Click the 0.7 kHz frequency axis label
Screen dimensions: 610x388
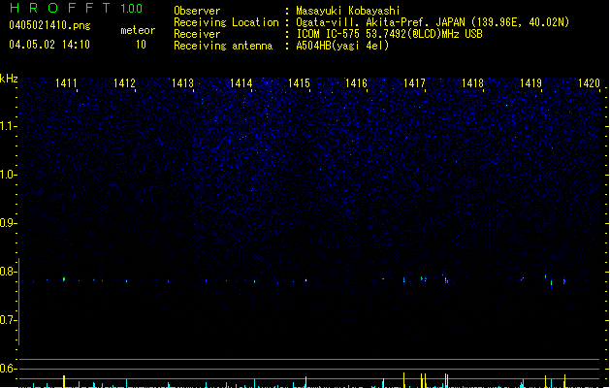point(8,320)
